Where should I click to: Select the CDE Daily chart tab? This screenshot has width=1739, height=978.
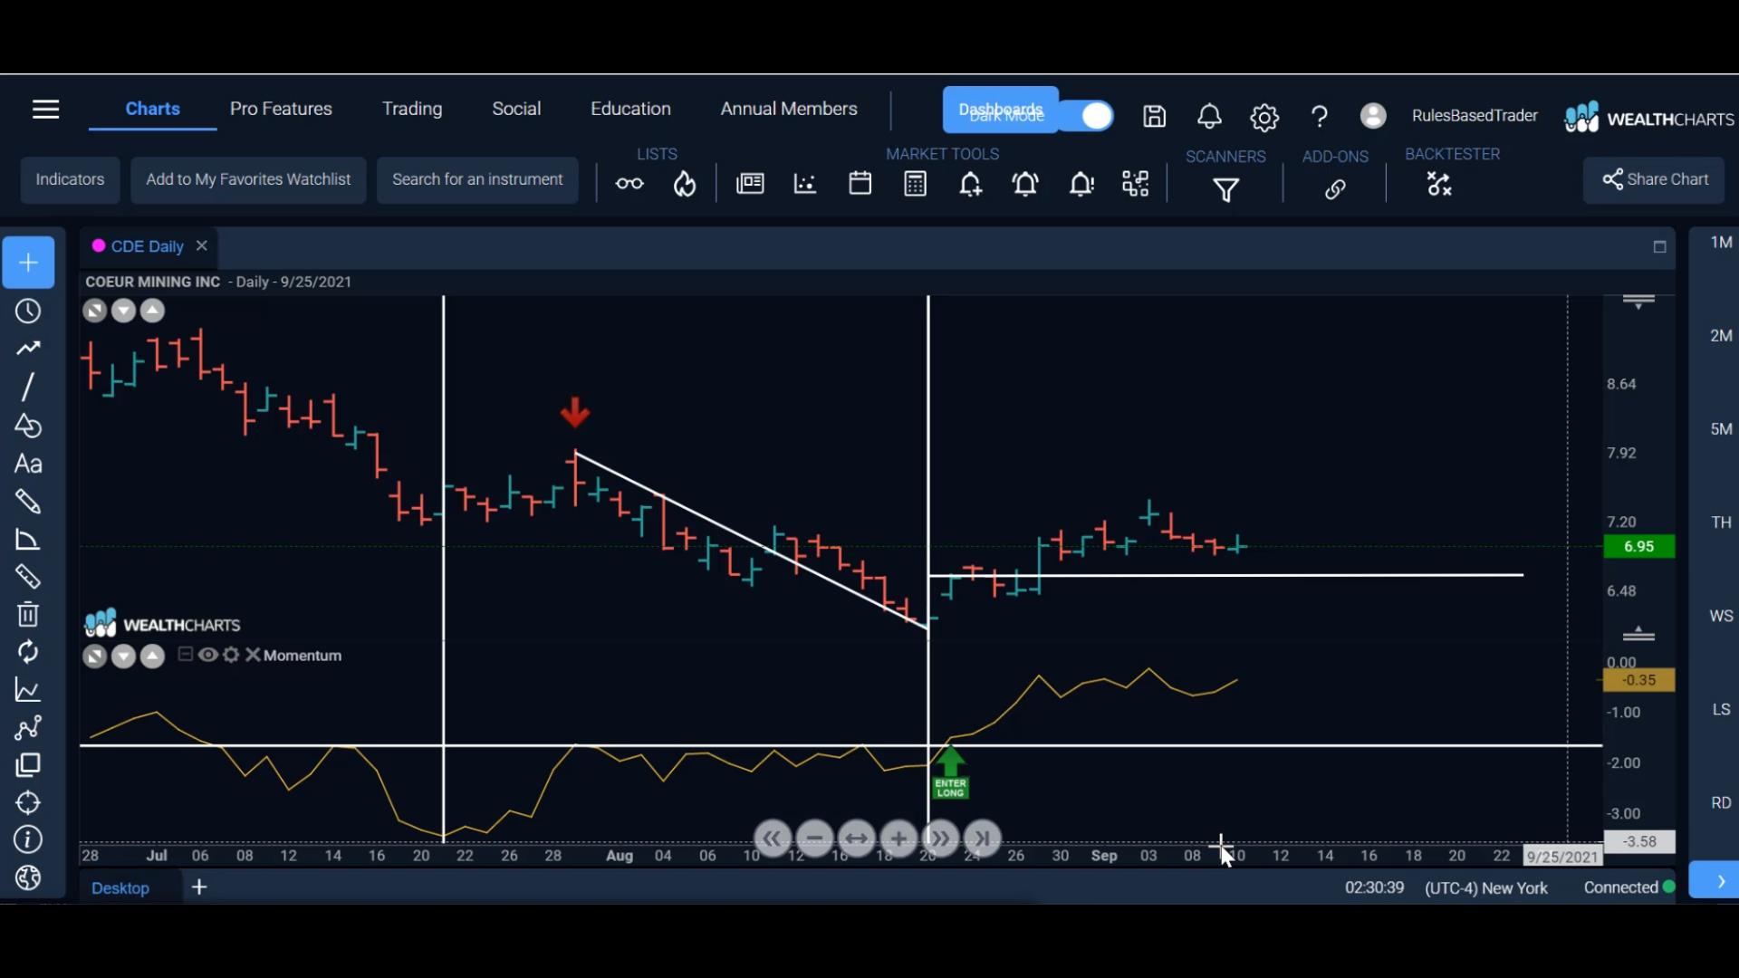(146, 246)
